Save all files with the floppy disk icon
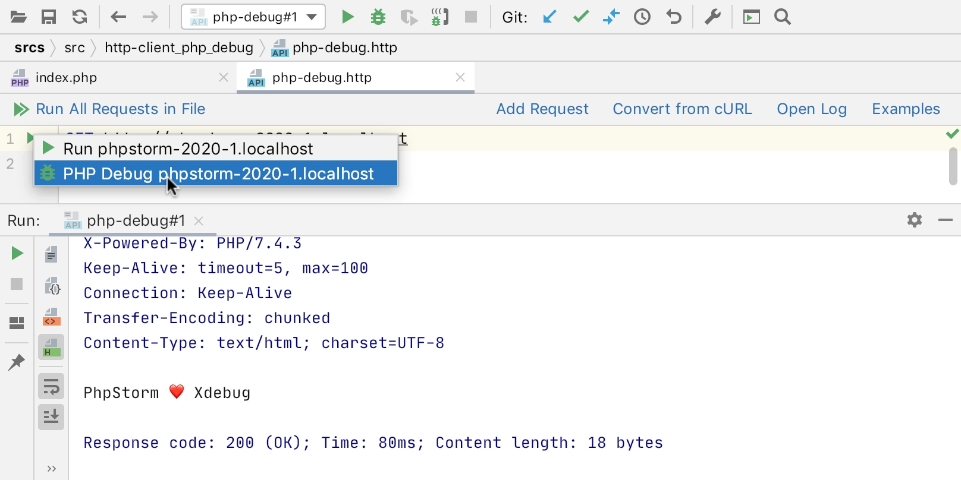The width and height of the screenshot is (961, 480). 49,17
